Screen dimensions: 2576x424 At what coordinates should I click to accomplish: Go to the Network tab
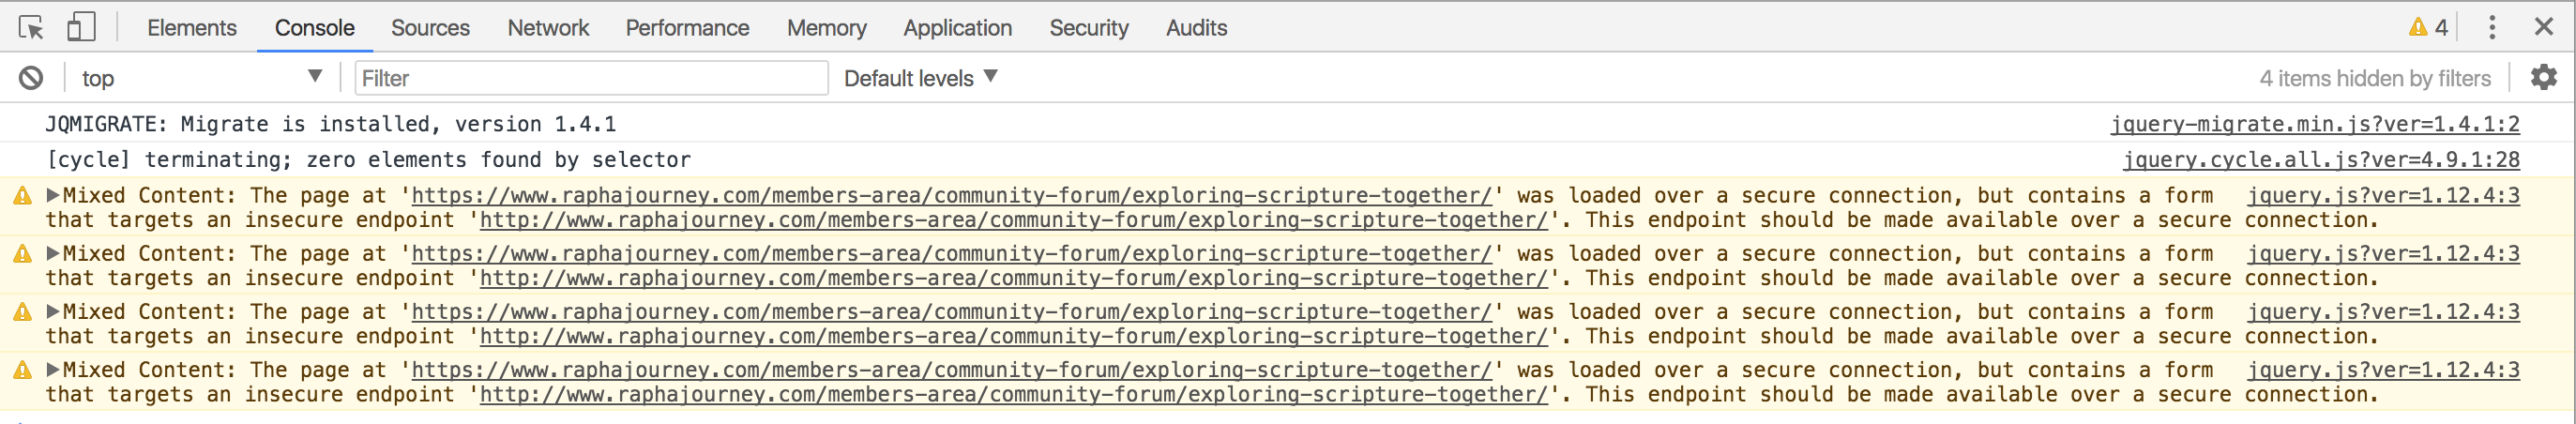pyautogui.click(x=548, y=27)
